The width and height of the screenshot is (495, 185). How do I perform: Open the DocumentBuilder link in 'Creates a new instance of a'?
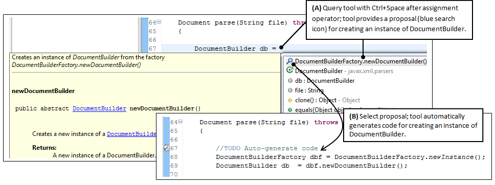tap(132, 134)
